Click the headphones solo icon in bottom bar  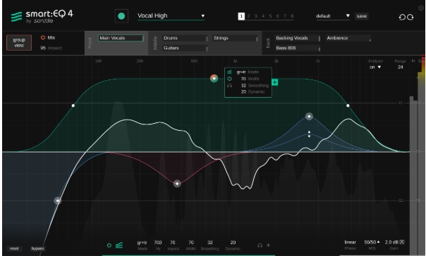click(260, 245)
